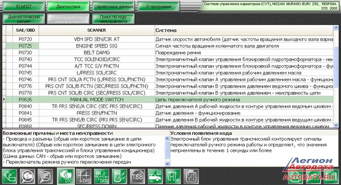Open the text search magnifier icon
Screen dimensions: 341x185
coord(46,176)
